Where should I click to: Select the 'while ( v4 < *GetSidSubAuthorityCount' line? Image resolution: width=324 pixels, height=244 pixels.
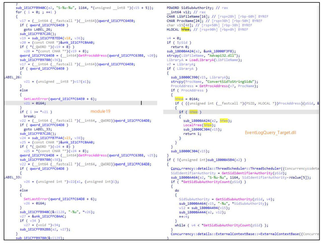click(x=222, y=225)
